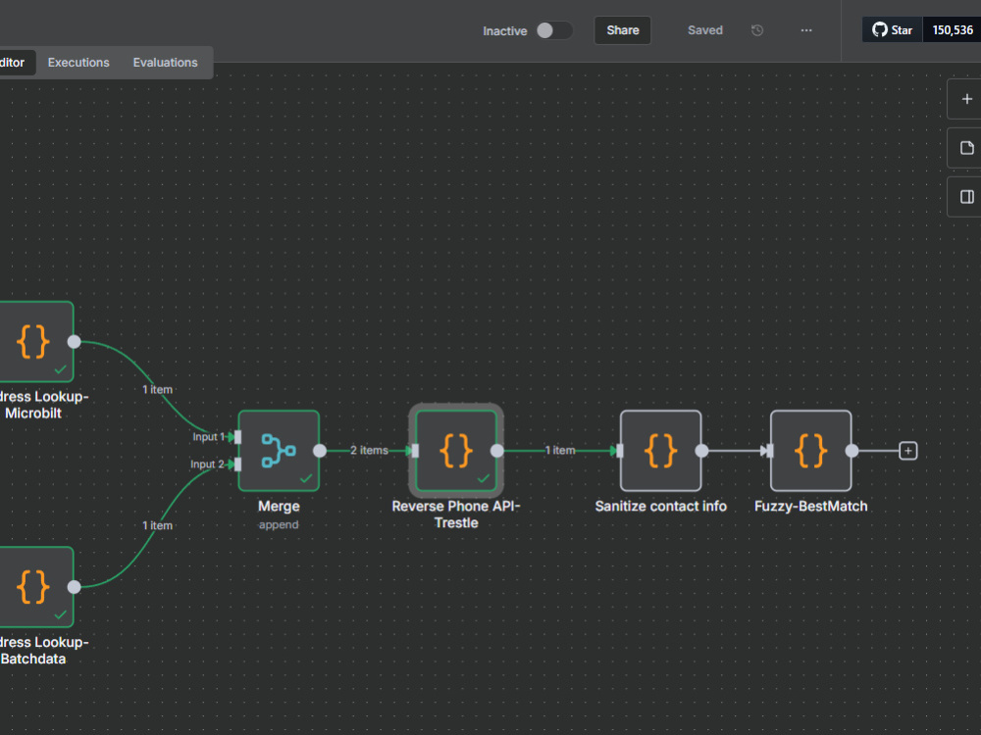Toggle the side panel layout icon

[966, 197]
